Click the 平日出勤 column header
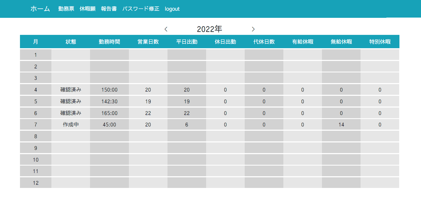 coord(187,42)
